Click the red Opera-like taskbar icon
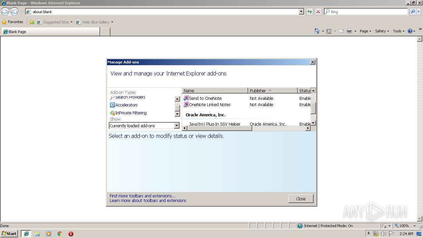This screenshot has height=238, width=423. click(71, 234)
